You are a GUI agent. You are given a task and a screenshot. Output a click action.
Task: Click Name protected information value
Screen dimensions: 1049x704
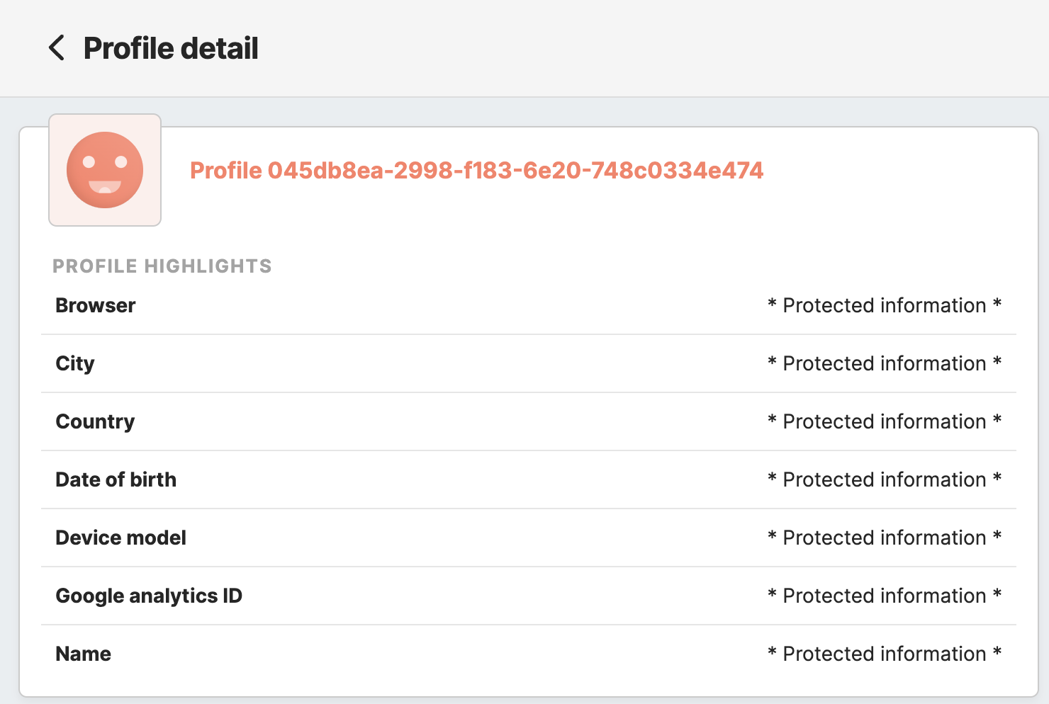tap(885, 654)
